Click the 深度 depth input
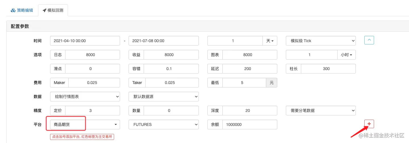The height and width of the screenshot is (143, 409). tap(250, 111)
